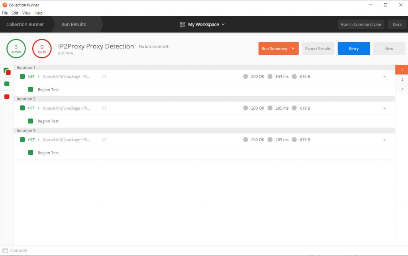Open the Console from the bottom status bar
408x256 pixels.
pos(16,250)
